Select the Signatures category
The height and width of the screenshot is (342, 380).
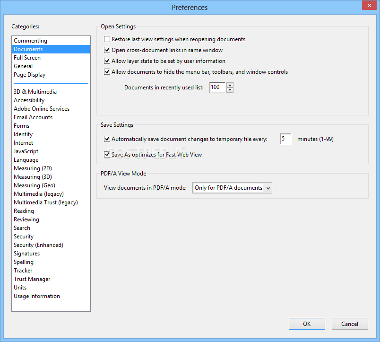51,254
